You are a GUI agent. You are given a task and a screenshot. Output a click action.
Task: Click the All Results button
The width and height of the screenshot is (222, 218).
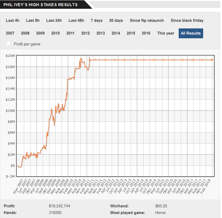pos(191,33)
